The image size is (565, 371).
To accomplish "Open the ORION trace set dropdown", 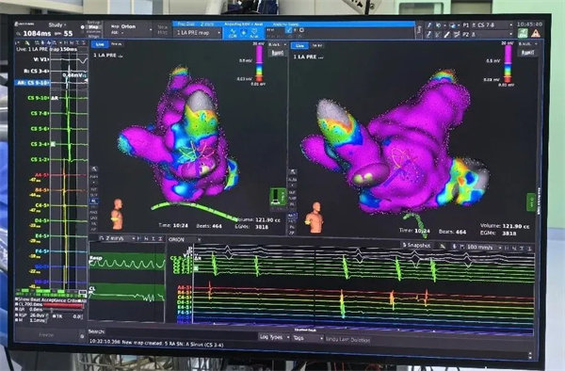I will (x=185, y=239).
